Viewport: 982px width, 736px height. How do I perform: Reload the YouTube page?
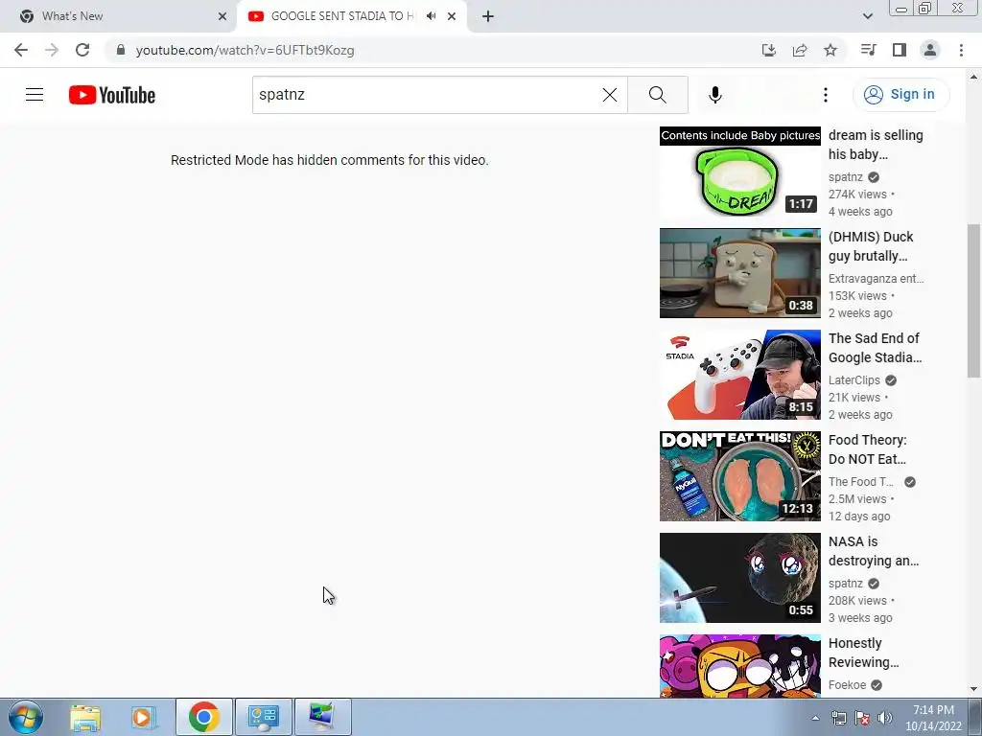(82, 50)
